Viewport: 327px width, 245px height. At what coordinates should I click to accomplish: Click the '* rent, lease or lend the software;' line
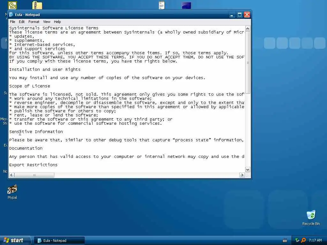click(x=54, y=115)
